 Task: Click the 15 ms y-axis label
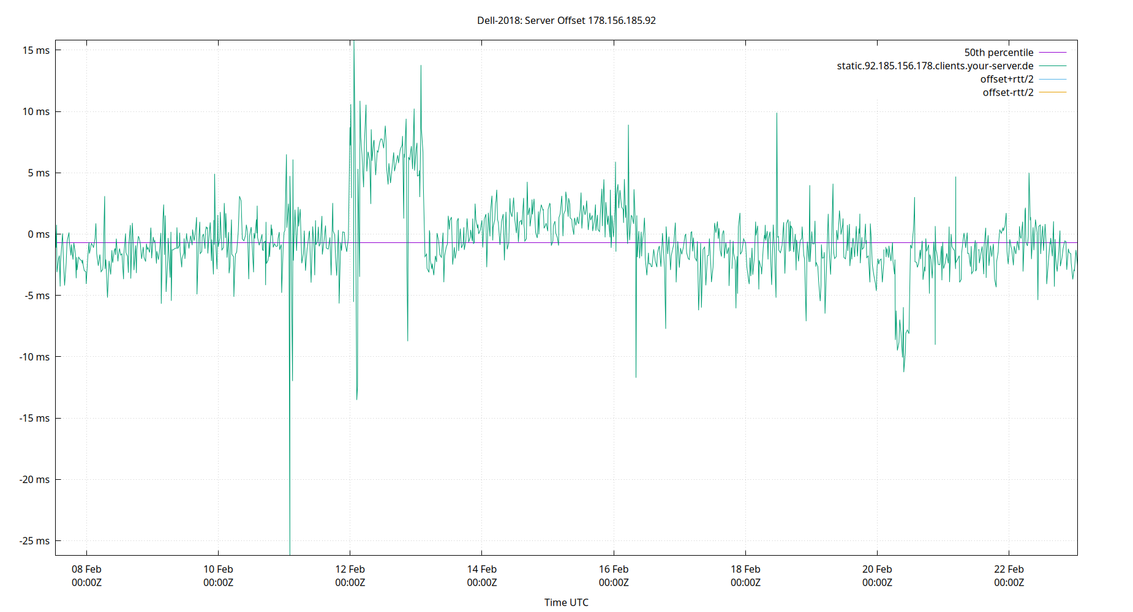coord(37,50)
